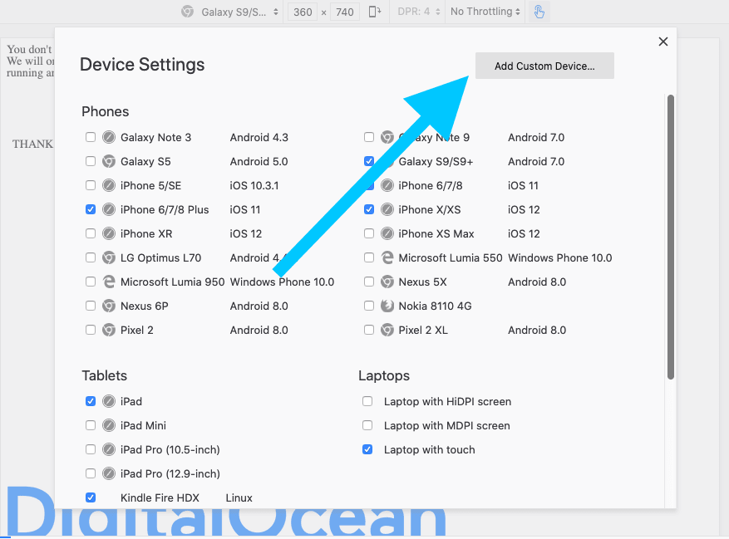
Task: Click the Add Custom Device... button
Action: 544,66
